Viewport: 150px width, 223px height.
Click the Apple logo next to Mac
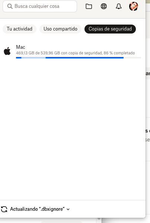click(7, 51)
